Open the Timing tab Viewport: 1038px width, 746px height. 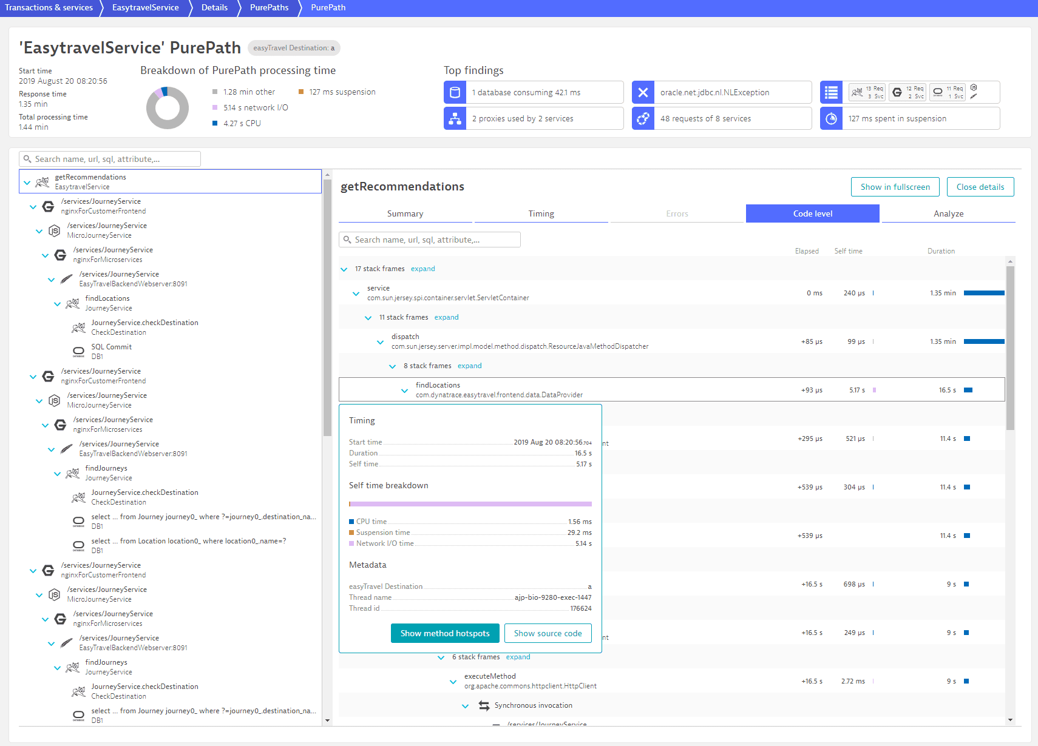pos(541,213)
